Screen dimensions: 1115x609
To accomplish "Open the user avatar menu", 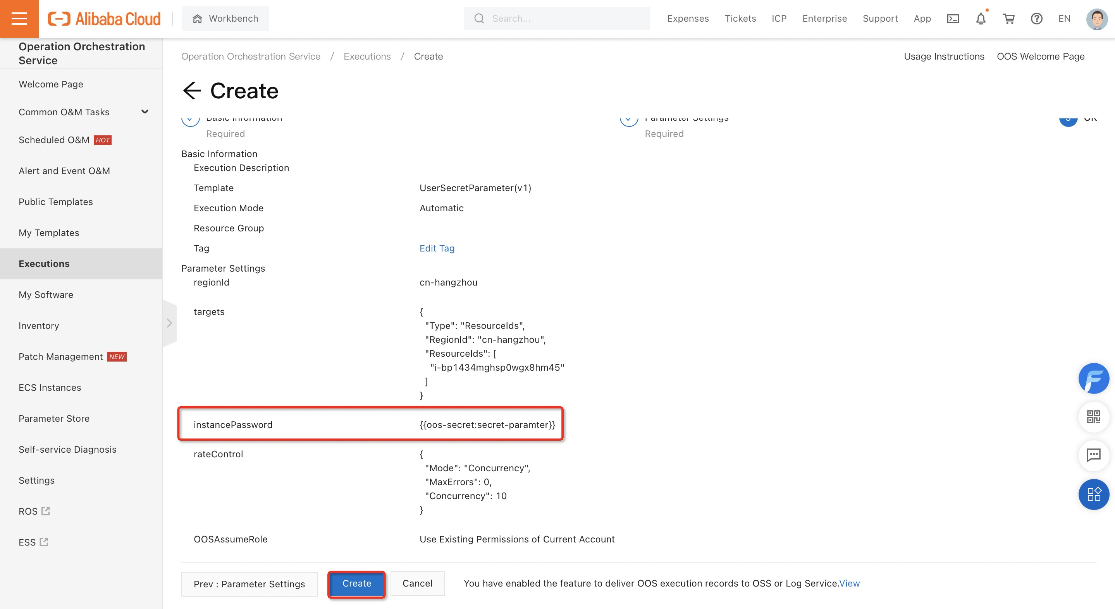I will click(x=1096, y=19).
